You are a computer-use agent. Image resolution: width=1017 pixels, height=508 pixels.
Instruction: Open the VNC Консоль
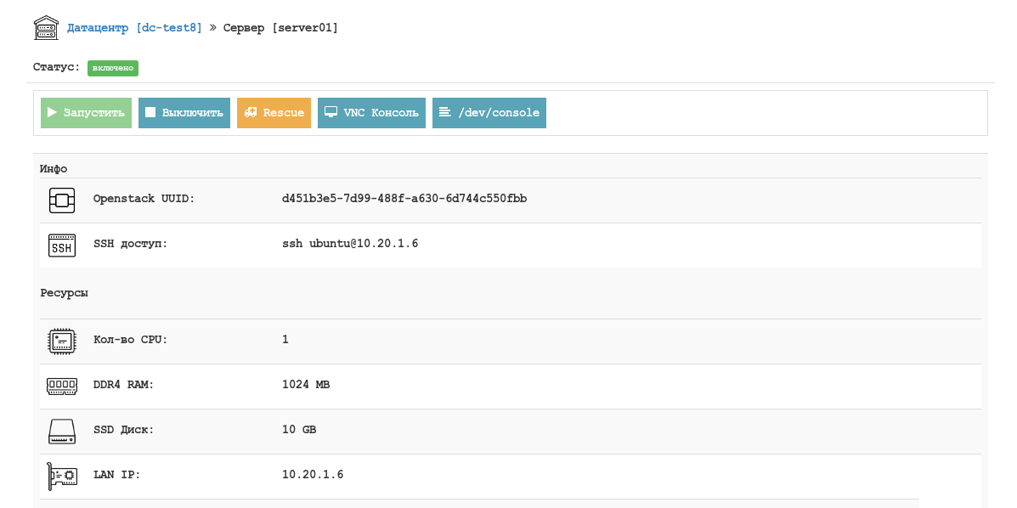point(371,113)
